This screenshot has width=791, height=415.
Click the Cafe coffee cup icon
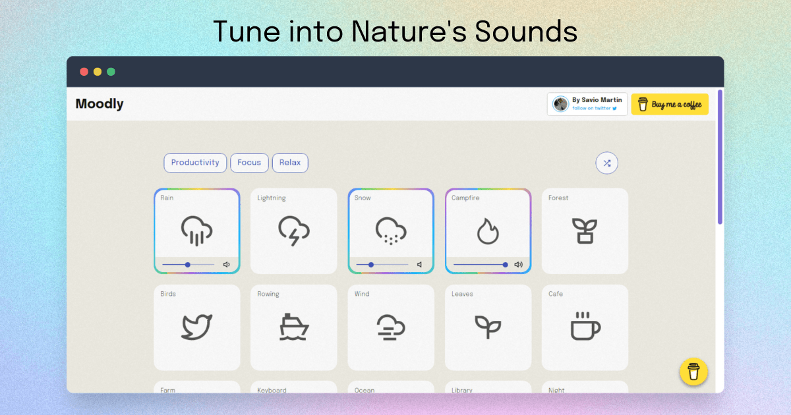584,327
